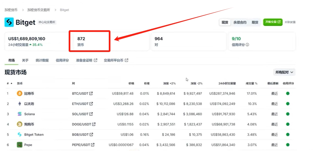This screenshot has height=151, width=314.
Task: Open the 统计数据 tab
Action: pyautogui.click(x=42, y=60)
